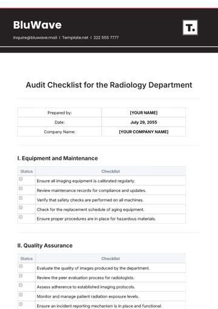Viewport: 218px width, 309px height.
Task: Click text 'Review maintenance records for compliance and updates.'
Action: tap(91, 190)
